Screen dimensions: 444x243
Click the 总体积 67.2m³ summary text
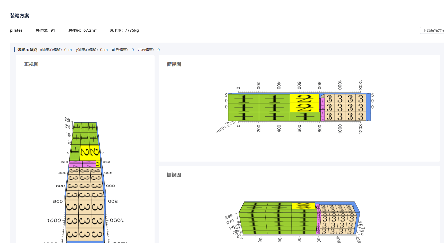82,30
